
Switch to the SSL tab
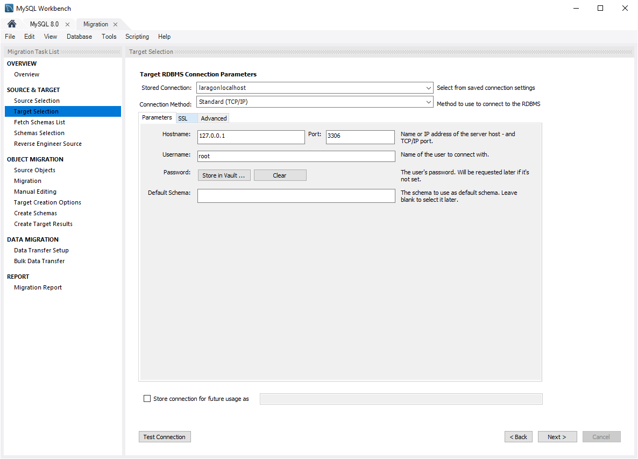tap(183, 118)
